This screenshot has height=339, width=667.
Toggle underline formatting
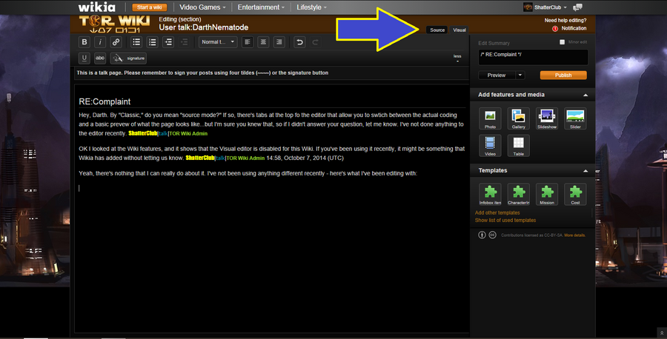click(84, 58)
